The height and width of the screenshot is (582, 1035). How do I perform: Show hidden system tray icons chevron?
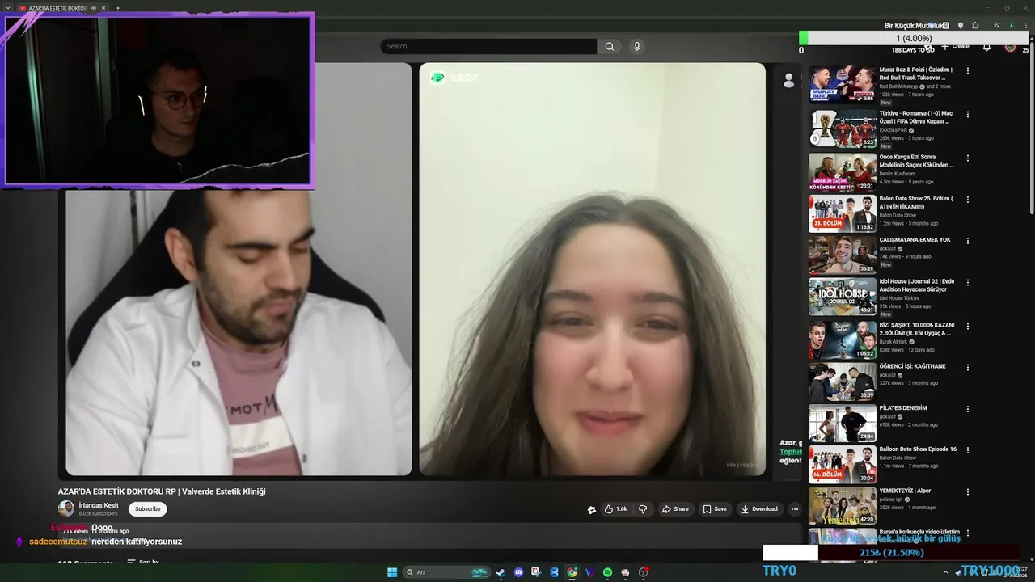[x=945, y=572]
